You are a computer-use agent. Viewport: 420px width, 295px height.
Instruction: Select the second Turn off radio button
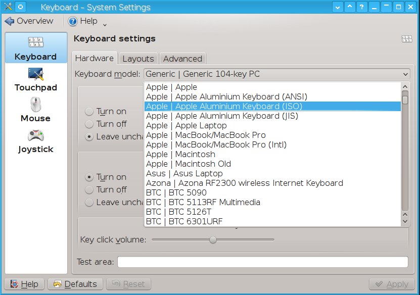(89, 190)
